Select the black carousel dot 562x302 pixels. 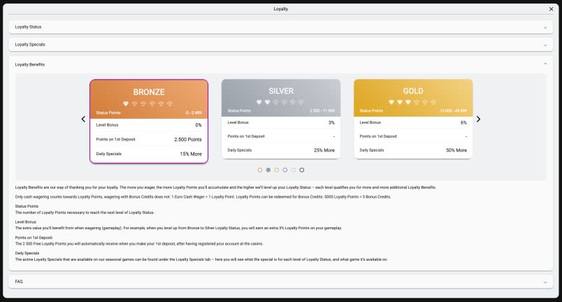[x=302, y=170]
